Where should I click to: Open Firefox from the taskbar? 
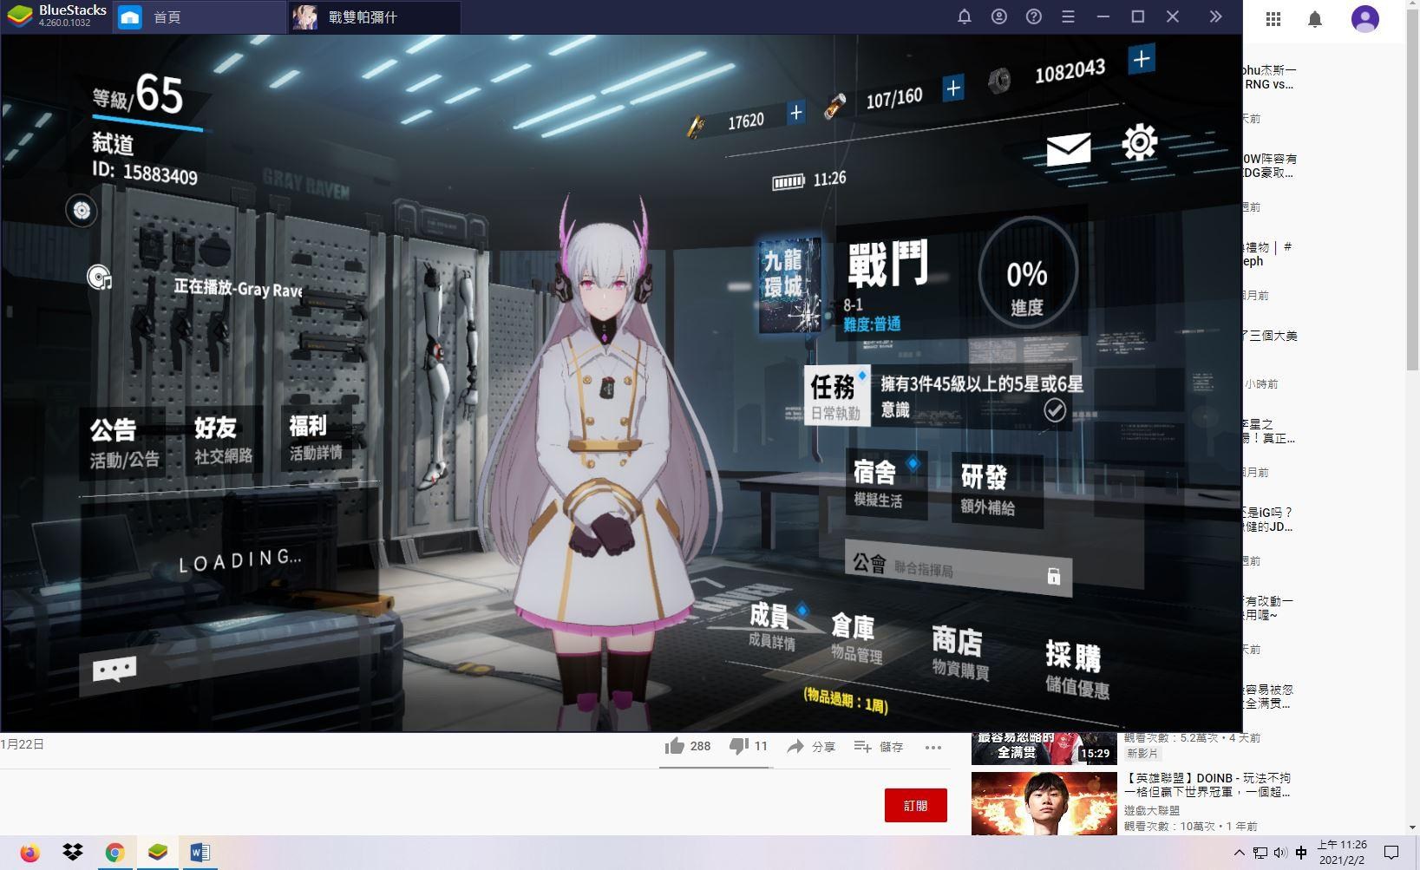coord(30,853)
